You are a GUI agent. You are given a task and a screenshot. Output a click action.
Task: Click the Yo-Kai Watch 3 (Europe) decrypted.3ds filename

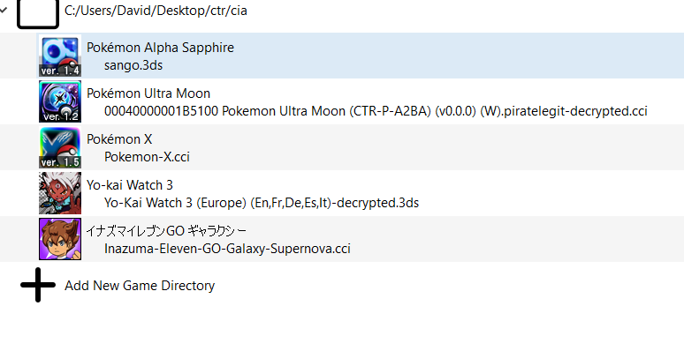262,203
